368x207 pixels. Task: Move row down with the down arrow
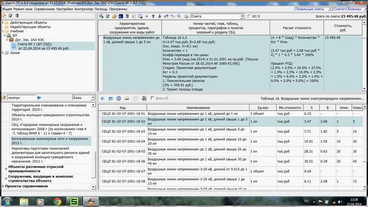160,16
